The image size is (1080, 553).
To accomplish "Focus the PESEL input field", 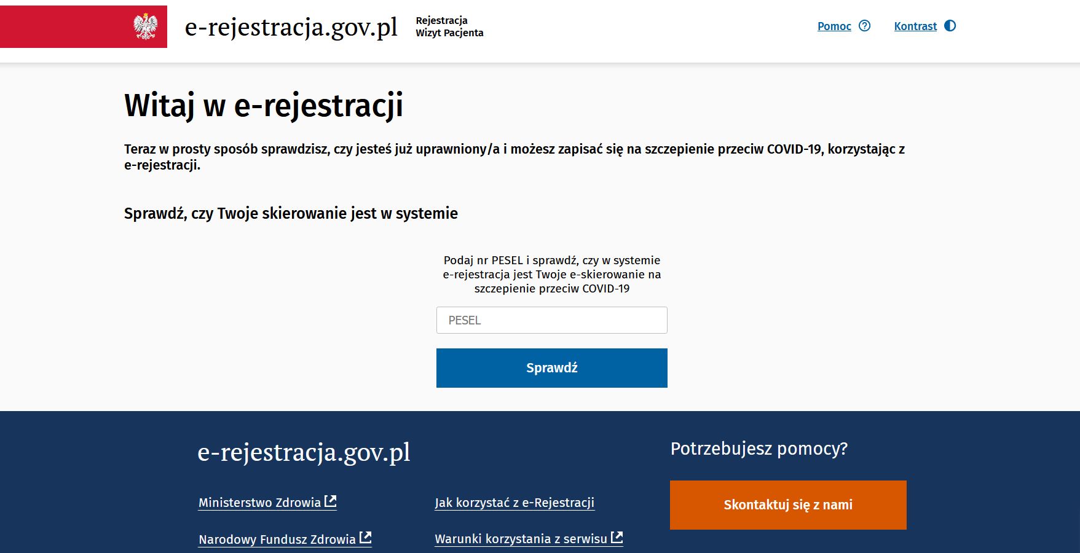I will (x=552, y=320).
